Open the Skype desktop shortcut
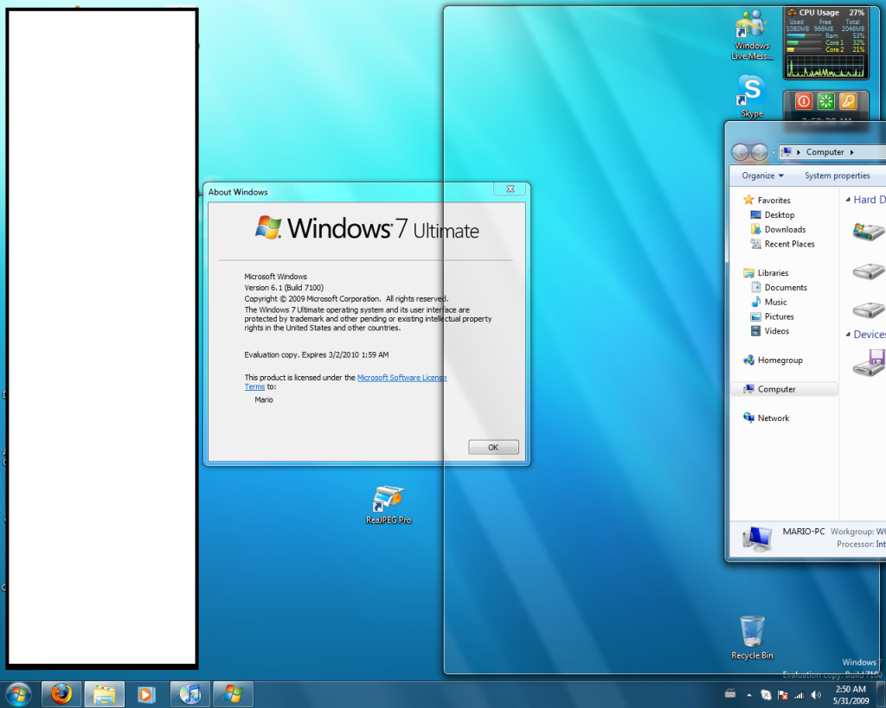The image size is (886, 708). click(x=752, y=97)
